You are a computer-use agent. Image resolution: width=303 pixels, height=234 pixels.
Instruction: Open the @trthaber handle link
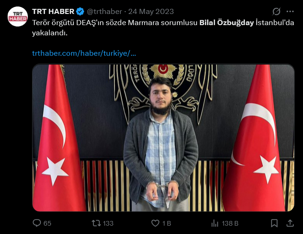[x=105, y=12]
